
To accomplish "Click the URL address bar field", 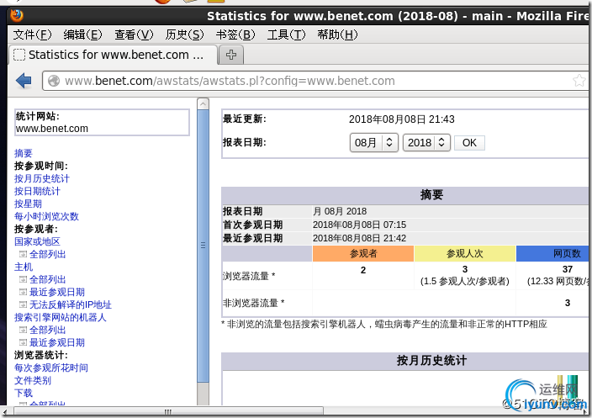I will [x=314, y=81].
